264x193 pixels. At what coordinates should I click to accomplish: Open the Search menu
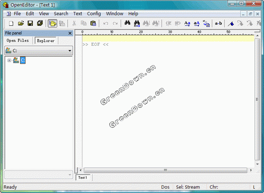pos(61,14)
